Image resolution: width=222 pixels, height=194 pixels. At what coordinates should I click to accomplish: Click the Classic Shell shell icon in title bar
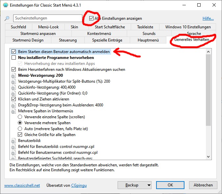(6, 5)
